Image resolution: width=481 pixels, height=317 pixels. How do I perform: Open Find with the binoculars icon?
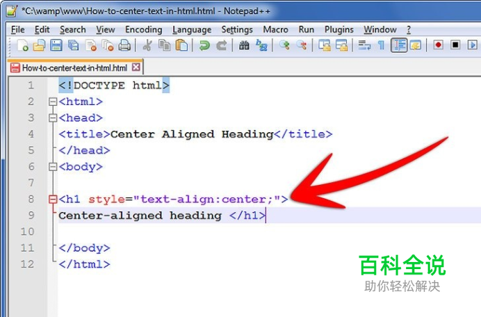coord(244,46)
